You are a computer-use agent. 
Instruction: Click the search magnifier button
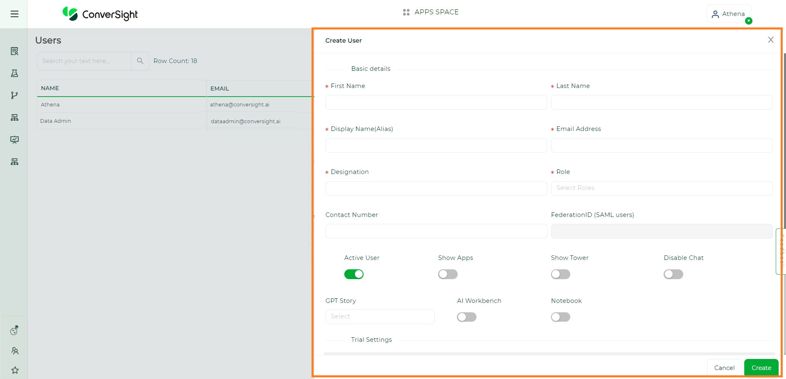pyautogui.click(x=140, y=61)
